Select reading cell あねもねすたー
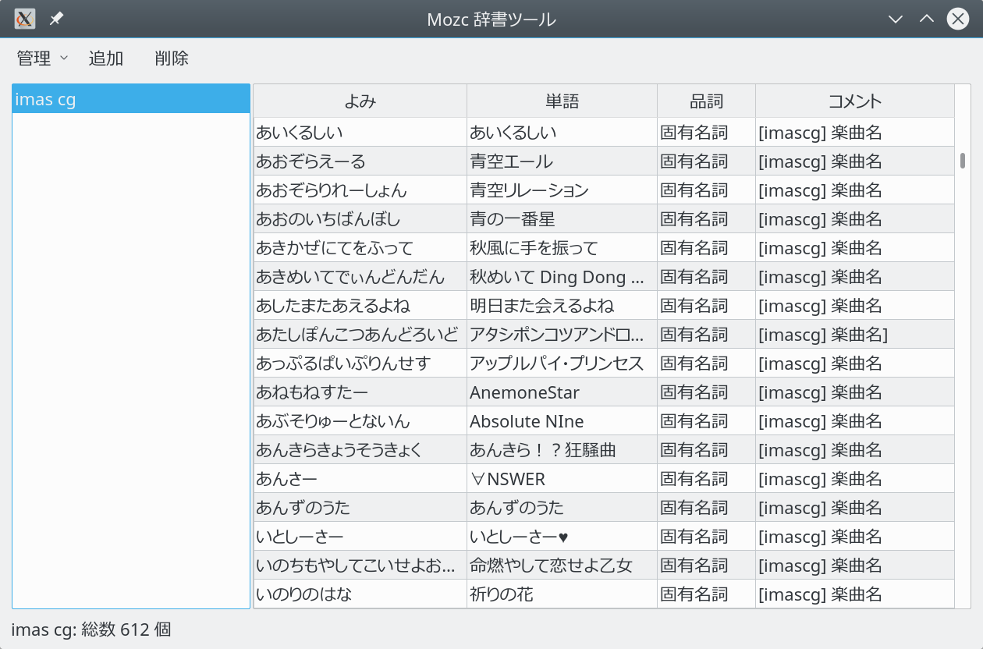This screenshot has height=649, width=983. pos(360,392)
